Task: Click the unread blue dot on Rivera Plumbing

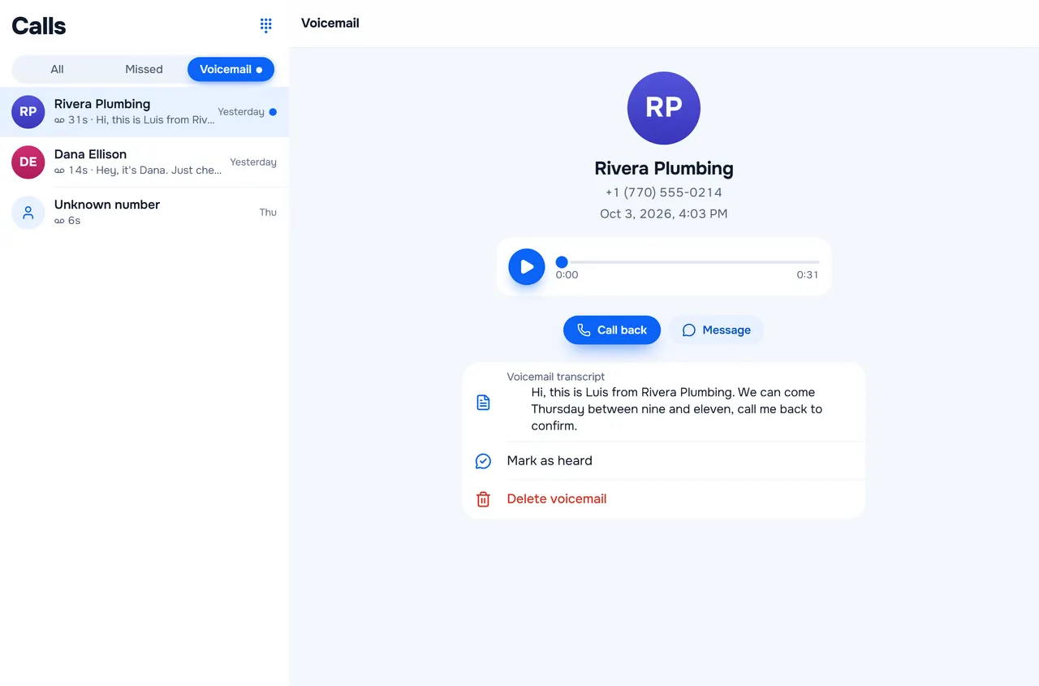Action: point(273,112)
